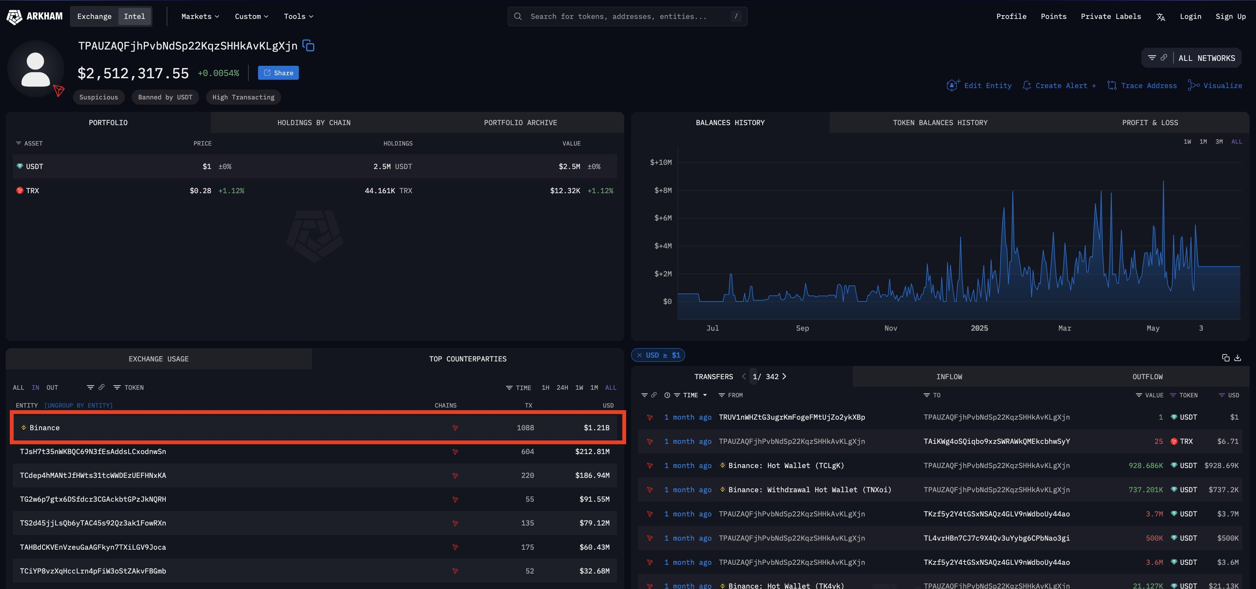Click the Share button
This screenshot has width=1256, height=589.
tap(278, 73)
